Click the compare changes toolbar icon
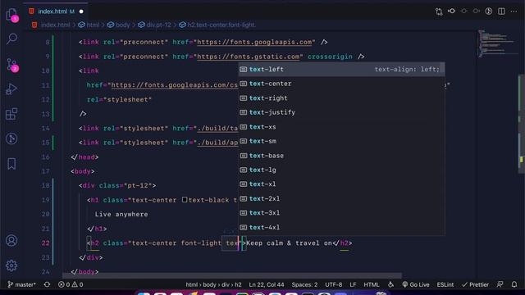 tap(439, 11)
